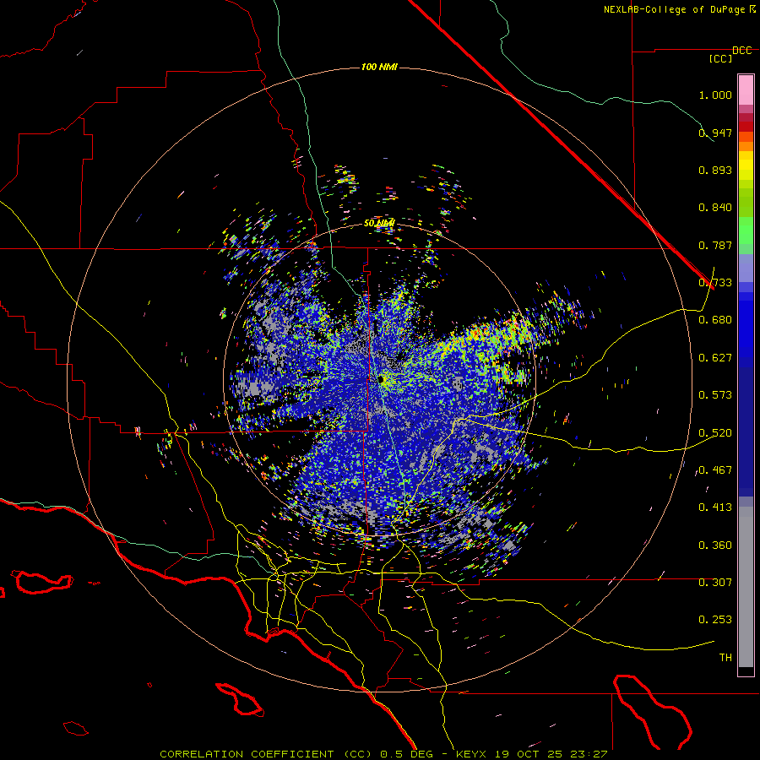Click the bright red segment of the color bar

coord(746,127)
